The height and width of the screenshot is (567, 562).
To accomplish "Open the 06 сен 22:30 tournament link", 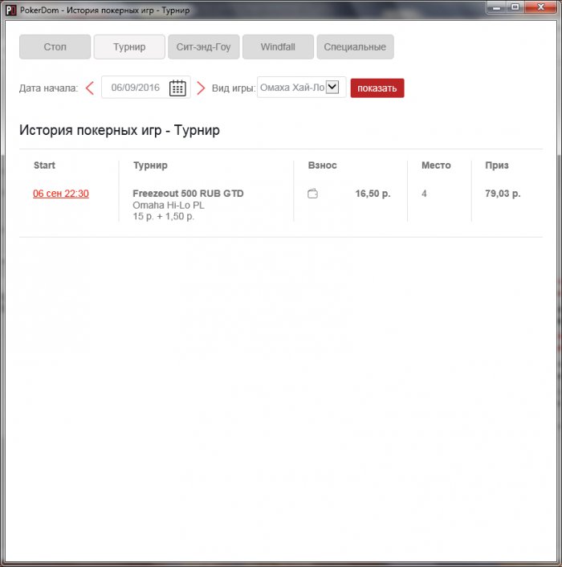I will click(x=61, y=194).
